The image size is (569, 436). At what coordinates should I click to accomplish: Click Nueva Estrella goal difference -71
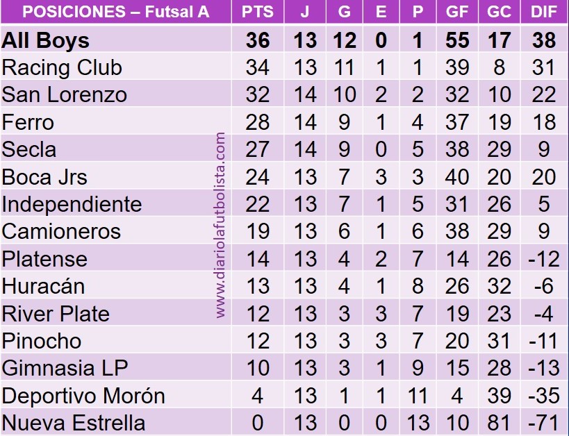click(543, 423)
